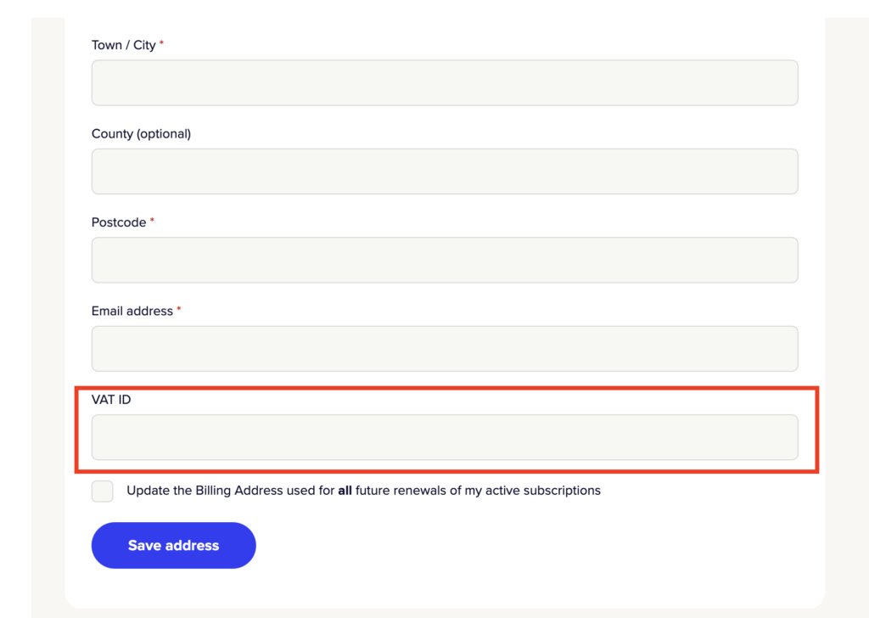Image resolution: width=869 pixels, height=618 pixels.
Task: Enable the update Billing Address checkbox
Action: point(103,491)
